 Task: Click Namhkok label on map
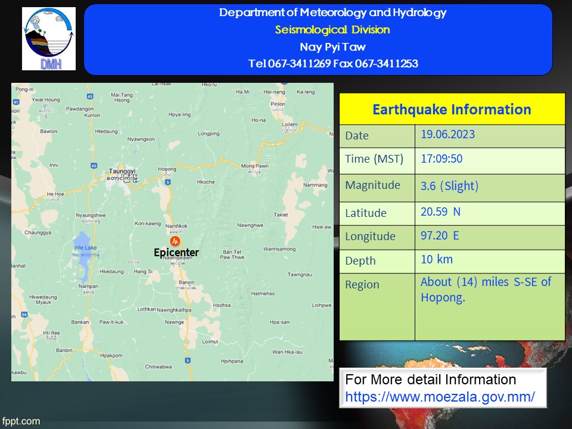[x=176, y=226]
